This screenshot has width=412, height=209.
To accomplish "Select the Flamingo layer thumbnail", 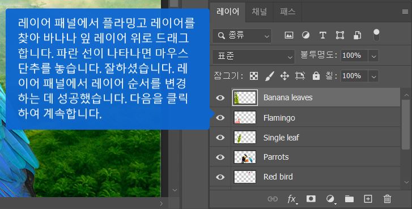I will [x=245, y=117].
